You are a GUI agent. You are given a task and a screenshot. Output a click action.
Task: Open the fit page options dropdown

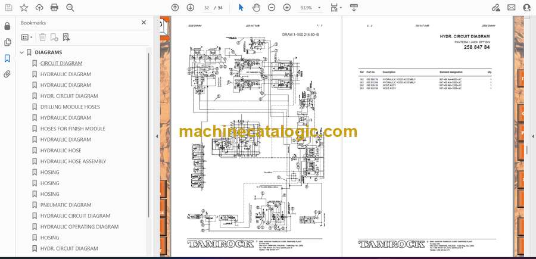pos(336,8)
